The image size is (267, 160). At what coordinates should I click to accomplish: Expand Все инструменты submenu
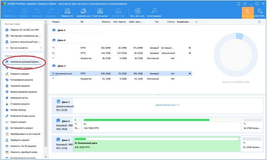pyautogui.click(x=23, y=48)
